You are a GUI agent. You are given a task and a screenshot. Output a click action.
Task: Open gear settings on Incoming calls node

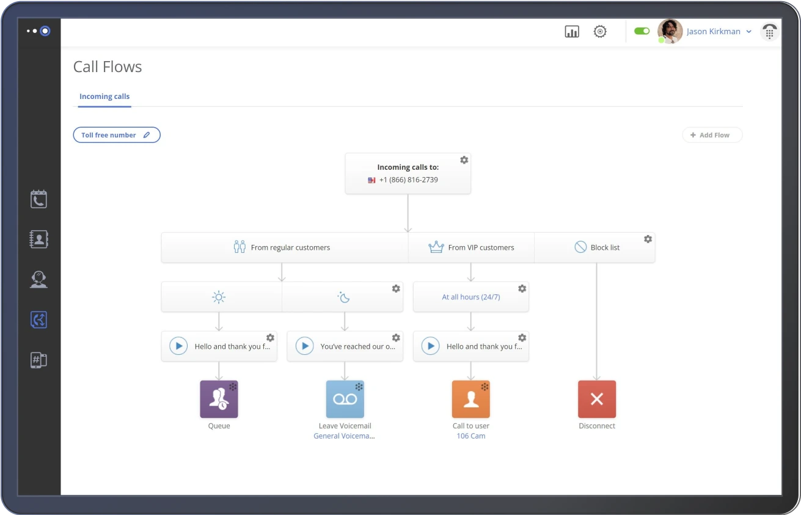click(464, 160)
